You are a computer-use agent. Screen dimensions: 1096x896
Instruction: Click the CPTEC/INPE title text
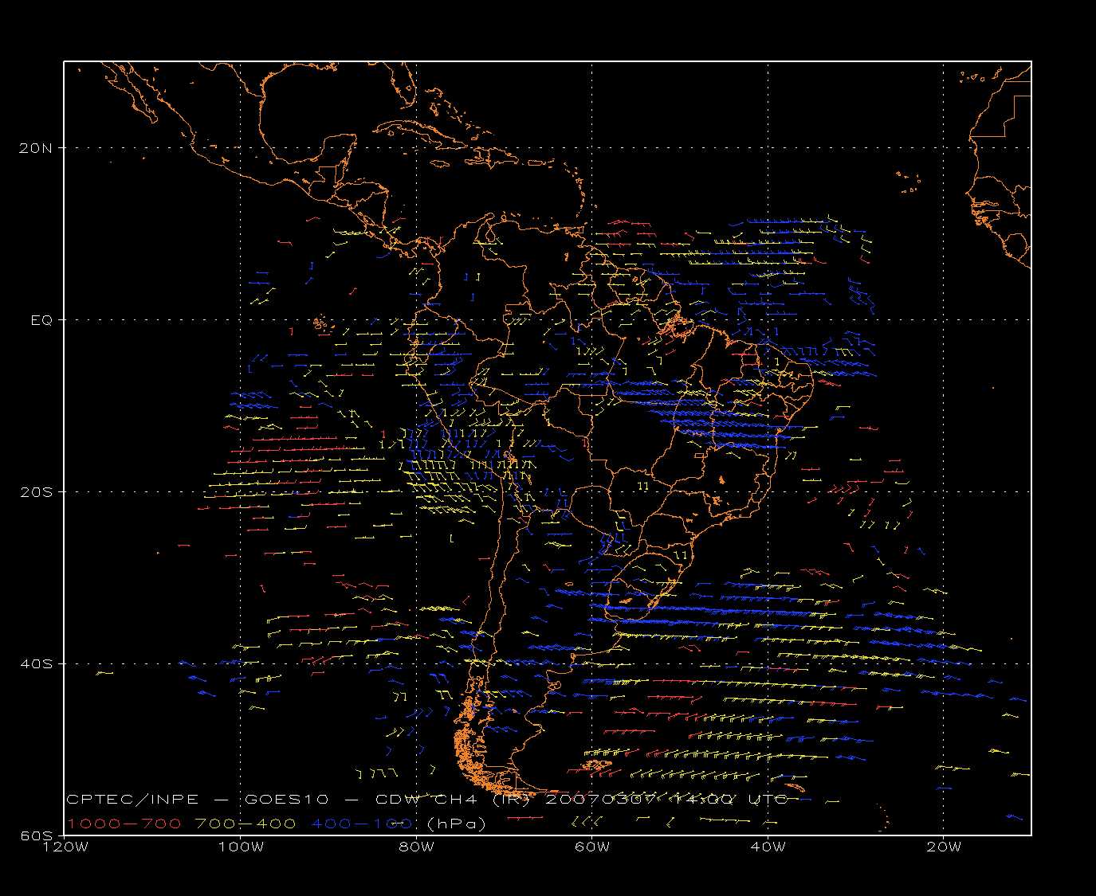pos(132,800)
